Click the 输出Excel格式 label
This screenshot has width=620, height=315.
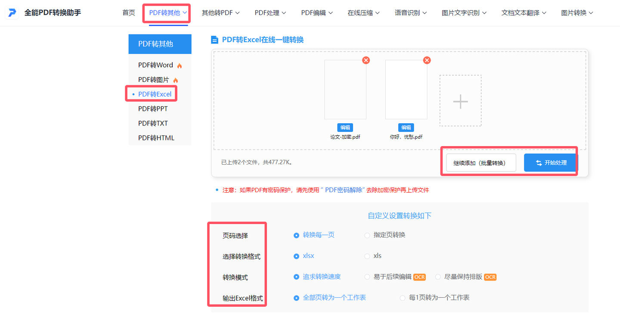tap(243, 298)
